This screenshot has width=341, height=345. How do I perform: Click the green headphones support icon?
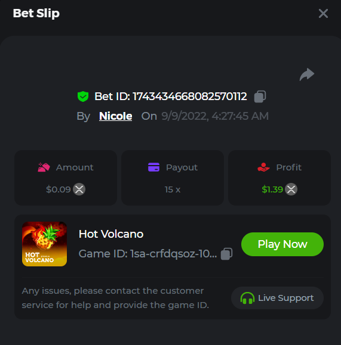point(247,298)
